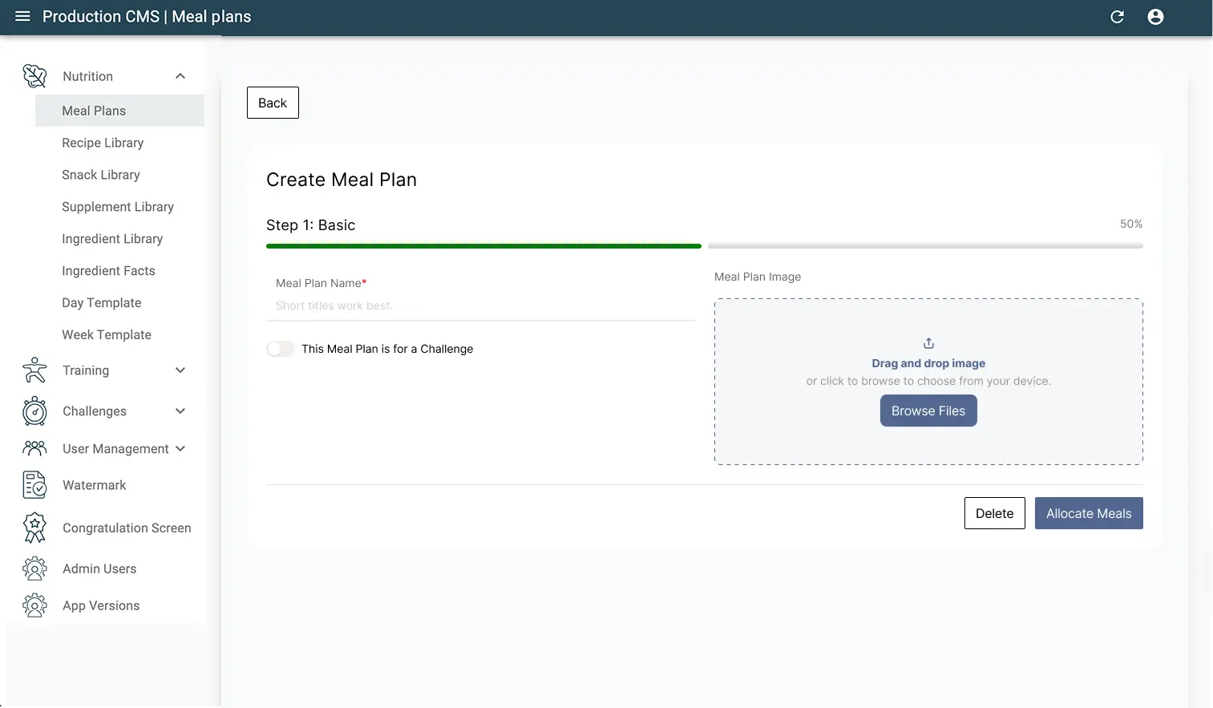This screenshot has width=1213, height=708.
Task: Click the App Versions gear icon
Action: click(x=34, y=605)
